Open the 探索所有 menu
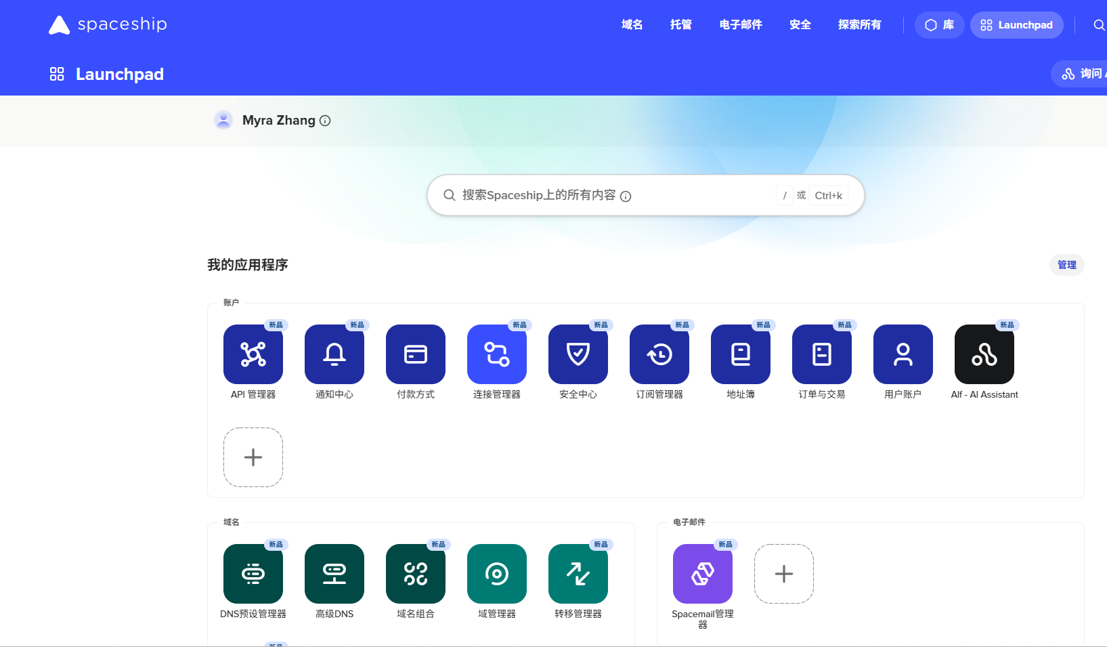 click(860, 25)
